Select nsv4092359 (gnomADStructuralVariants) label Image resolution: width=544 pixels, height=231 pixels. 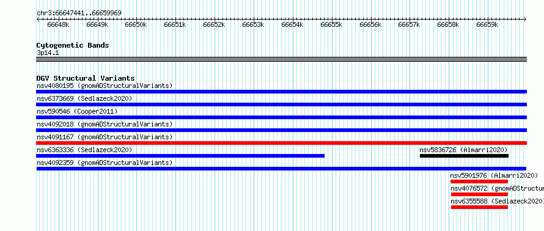(x=105, y=163)
